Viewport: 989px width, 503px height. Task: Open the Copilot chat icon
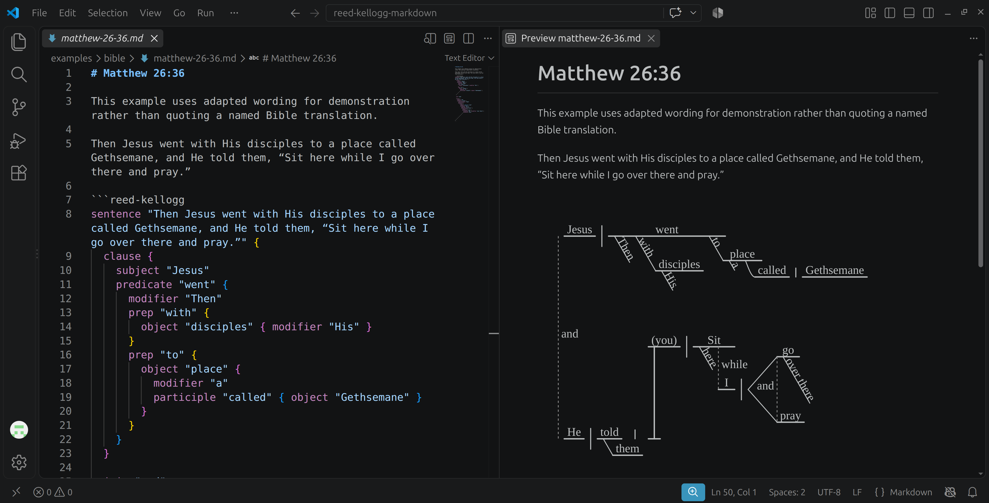tap(675, 13)
